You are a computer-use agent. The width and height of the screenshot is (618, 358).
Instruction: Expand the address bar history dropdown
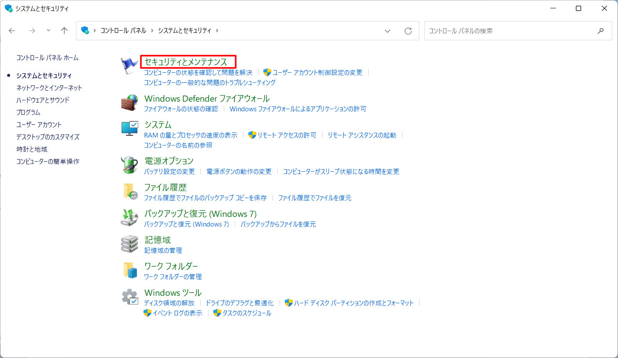coord(388,31)
